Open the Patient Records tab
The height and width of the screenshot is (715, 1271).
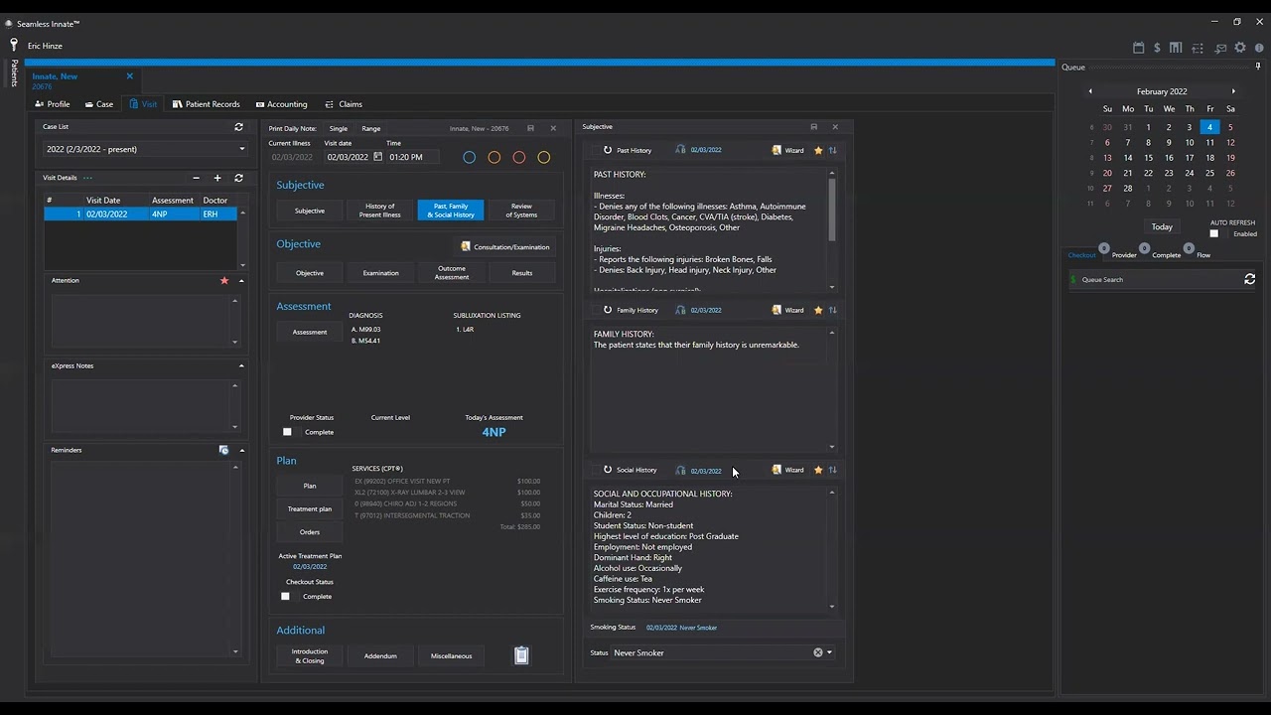(x=206, y=104)
